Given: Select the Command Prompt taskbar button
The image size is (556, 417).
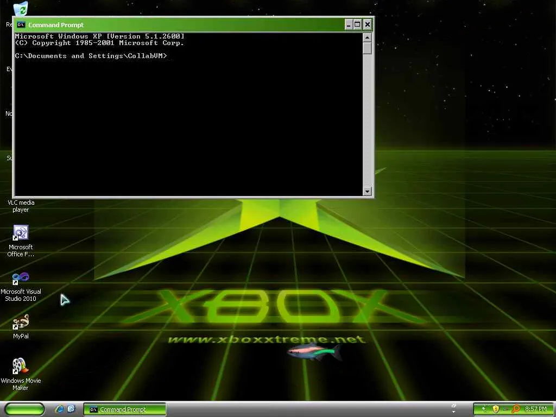Looking at the screenshot, I should (x=124, y=409).
